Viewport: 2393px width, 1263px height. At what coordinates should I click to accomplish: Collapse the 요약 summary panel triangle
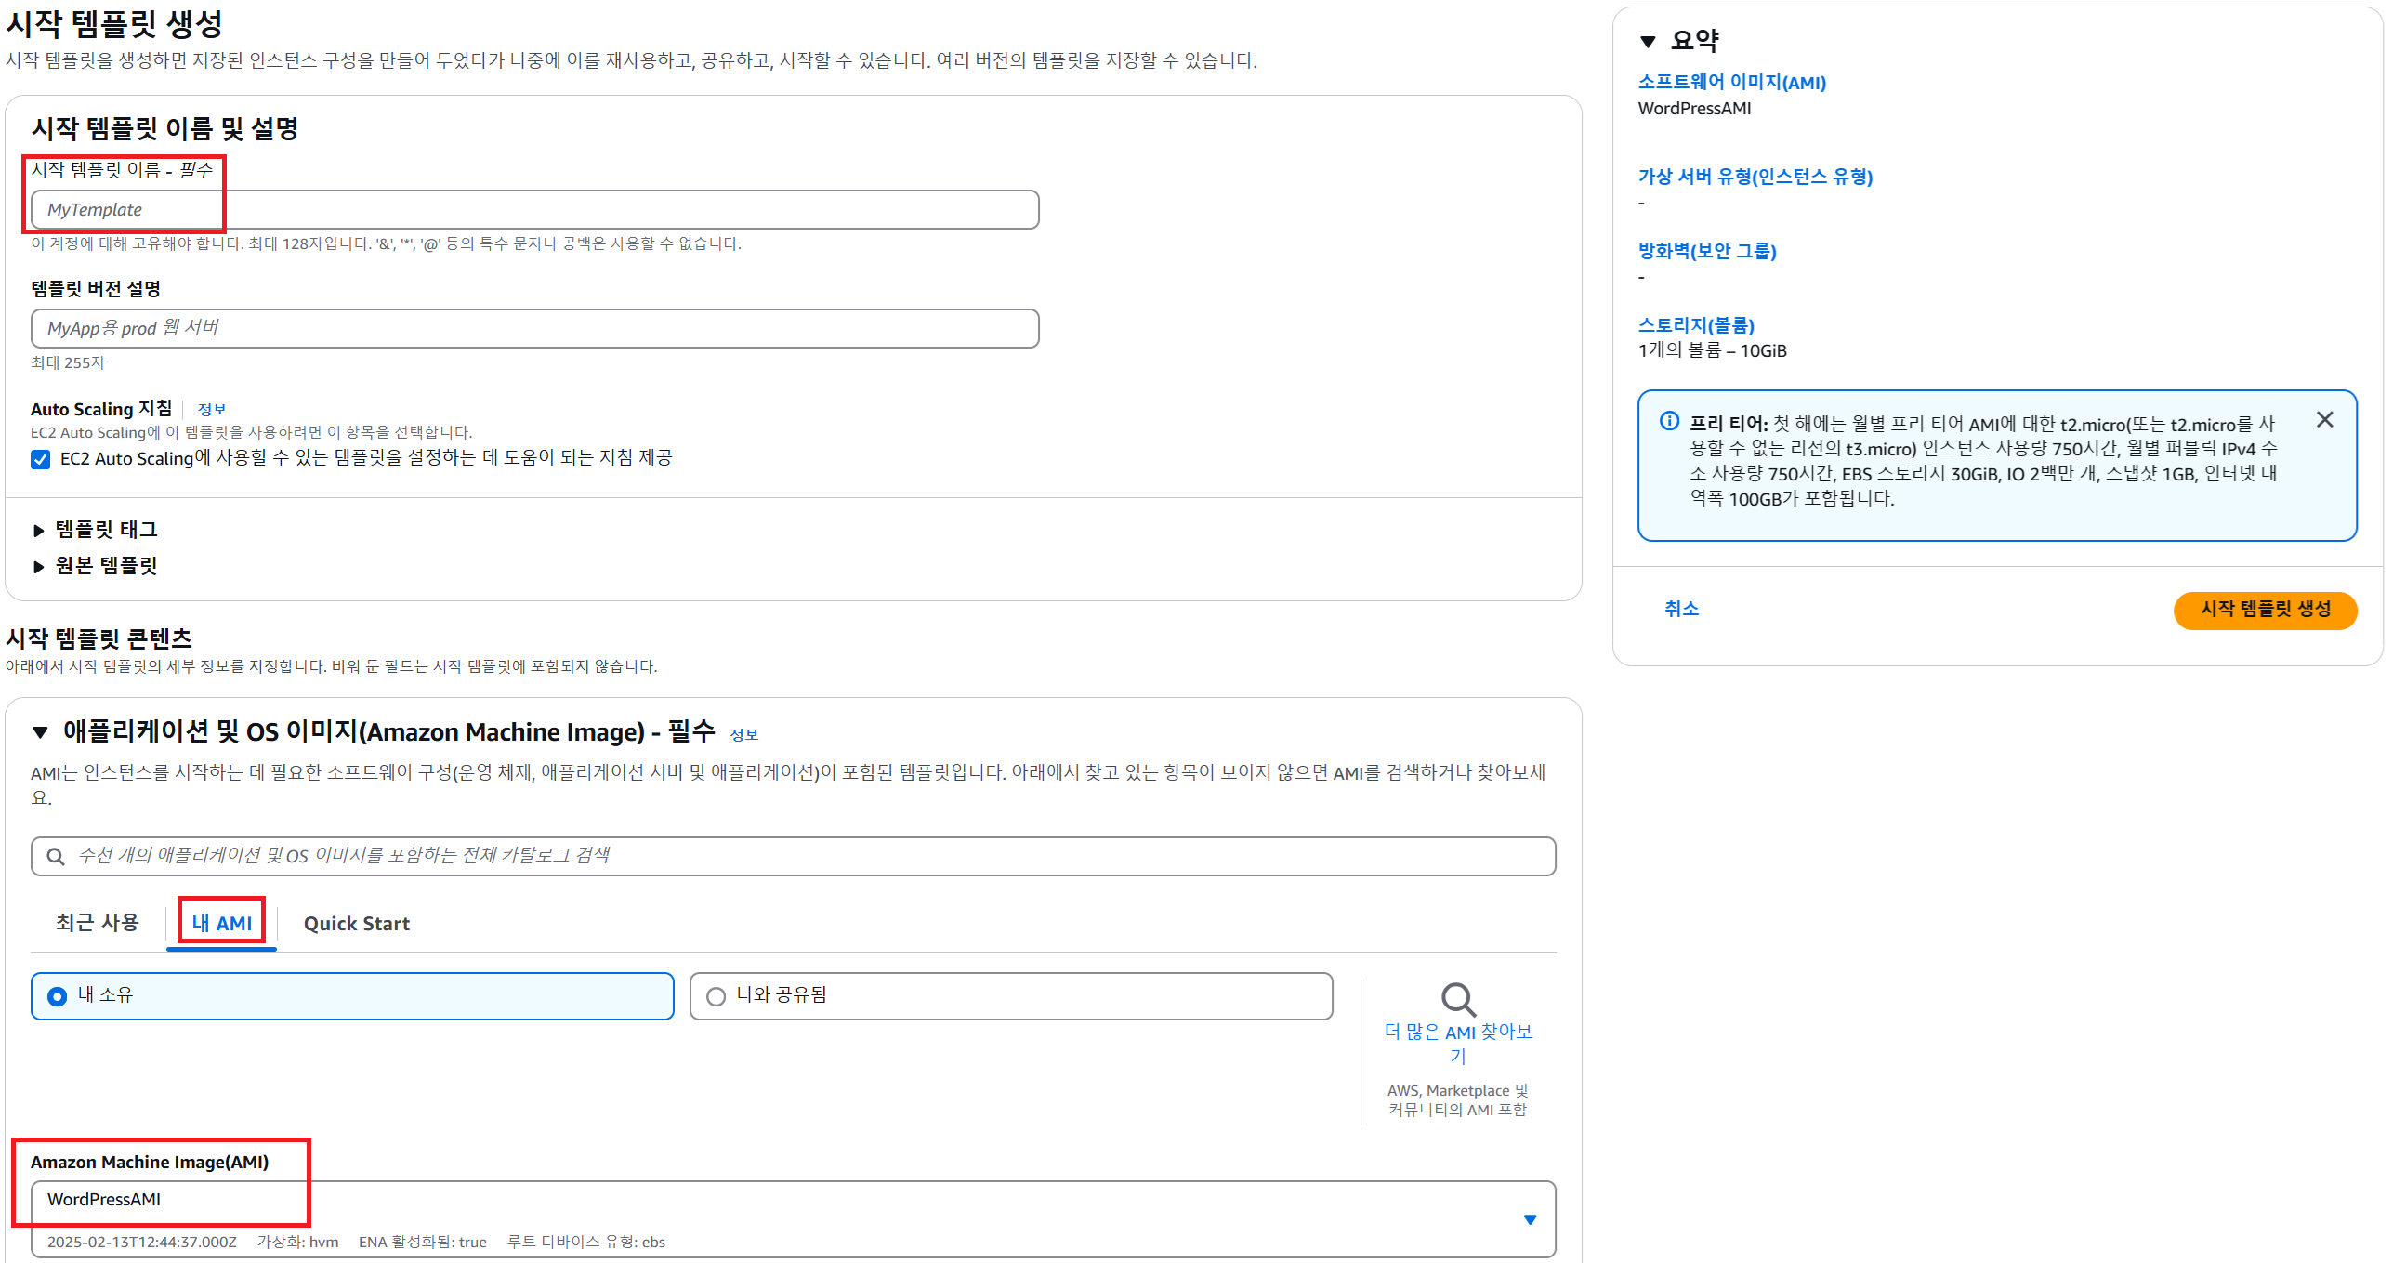click(x=1648, y=42)
